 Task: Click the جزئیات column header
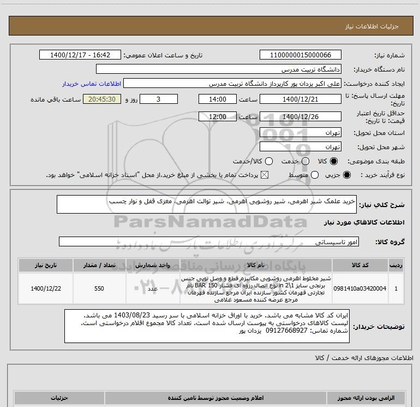coord(59,398)
